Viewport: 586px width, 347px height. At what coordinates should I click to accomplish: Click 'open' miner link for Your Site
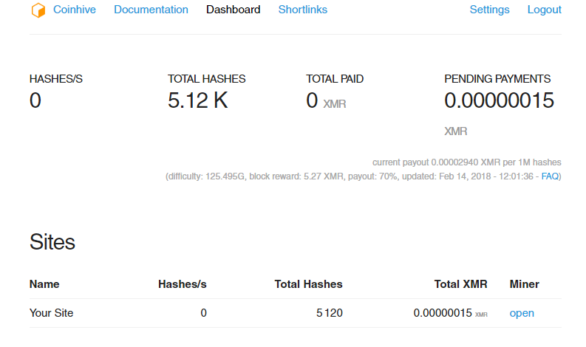pos(522,313)
